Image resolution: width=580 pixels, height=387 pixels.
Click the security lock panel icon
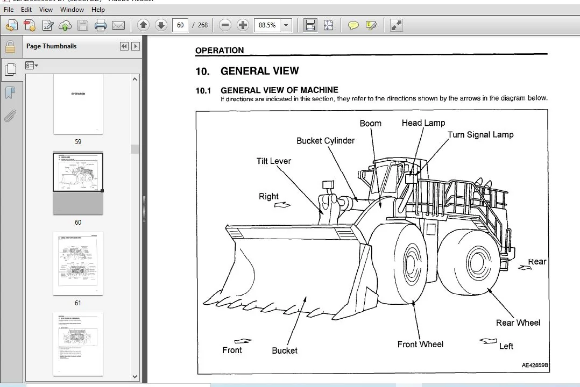tap(10, 47)
